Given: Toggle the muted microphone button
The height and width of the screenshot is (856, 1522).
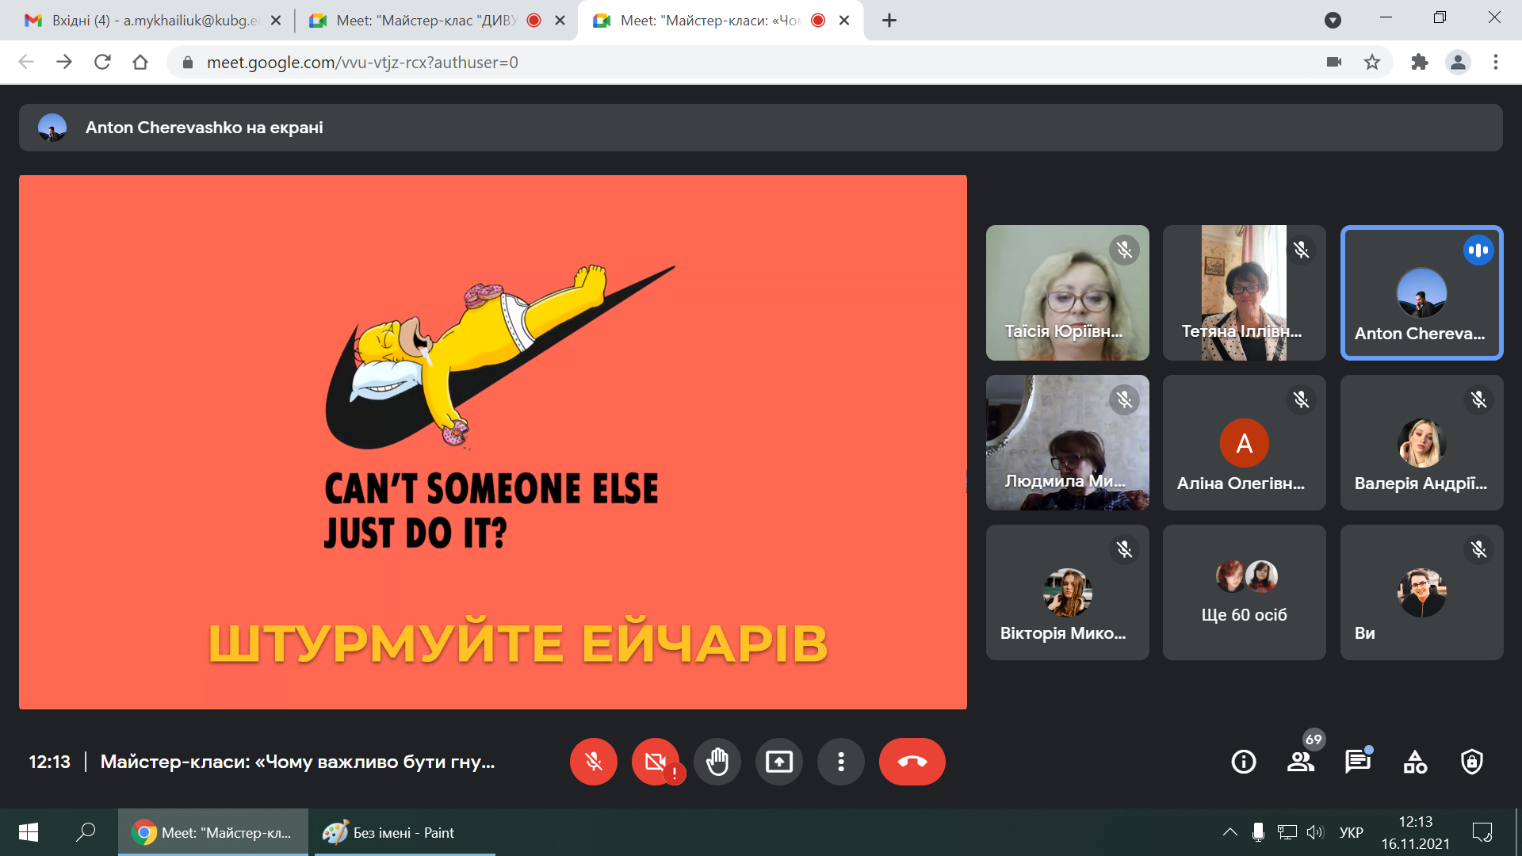Looking at the screenshot, I should click(x=593, y=762).
